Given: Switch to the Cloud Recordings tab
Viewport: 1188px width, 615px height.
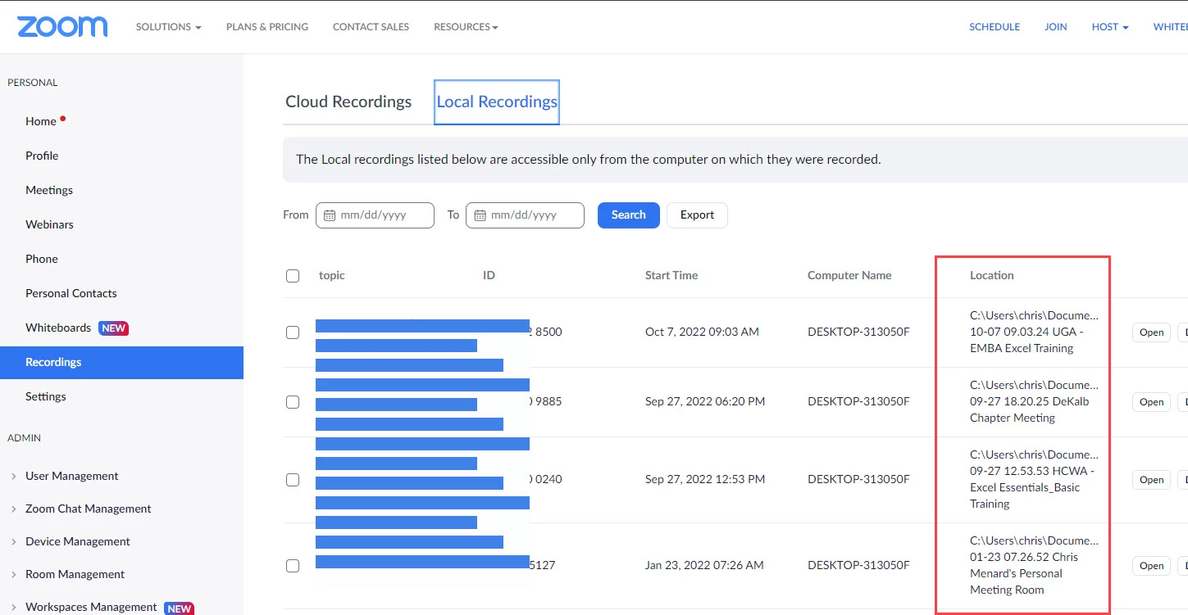Looking at the screenshot, I should (x=348, y=102).
